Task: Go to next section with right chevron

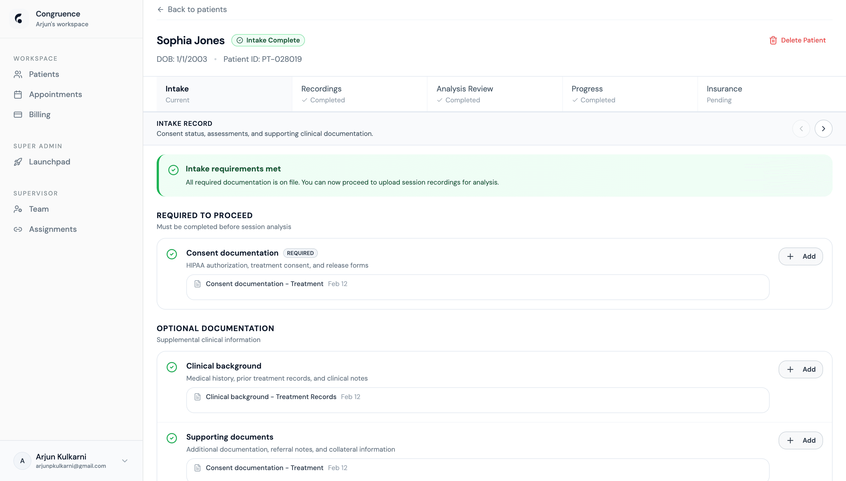Action: pyautogui.click(x=823, y=129)
